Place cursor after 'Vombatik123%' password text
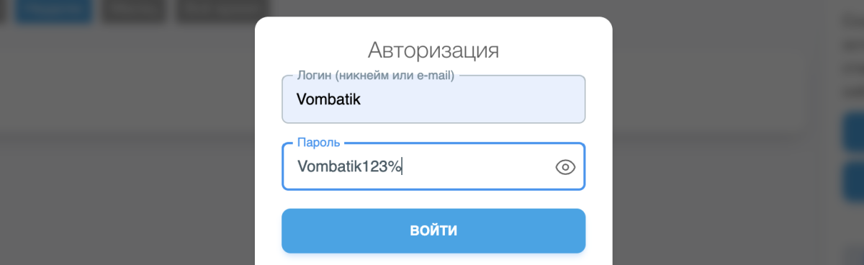 pos(403,167)
